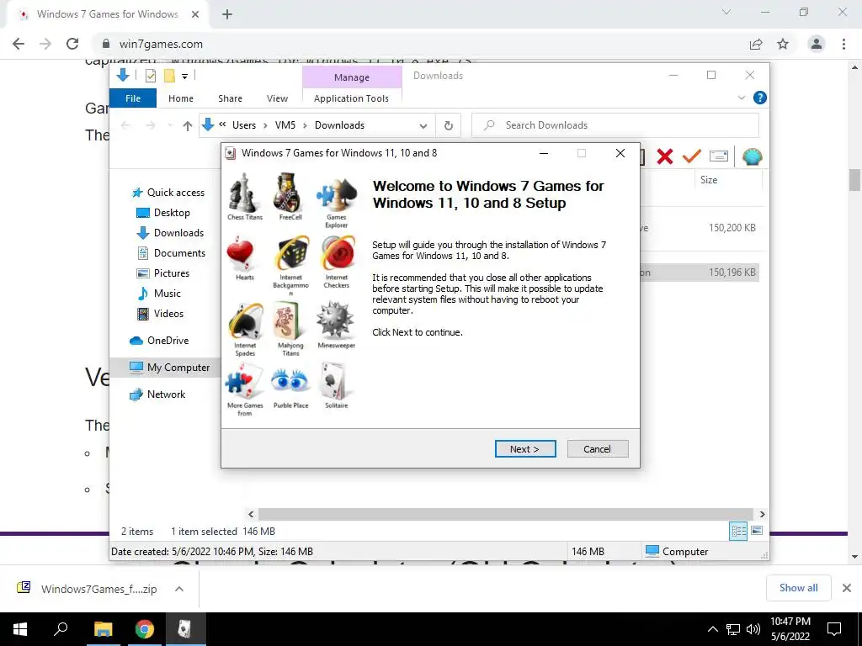Open File Explorer from taskbar
The height and width of the screenshot is (646, 862).
pos(103,629)
